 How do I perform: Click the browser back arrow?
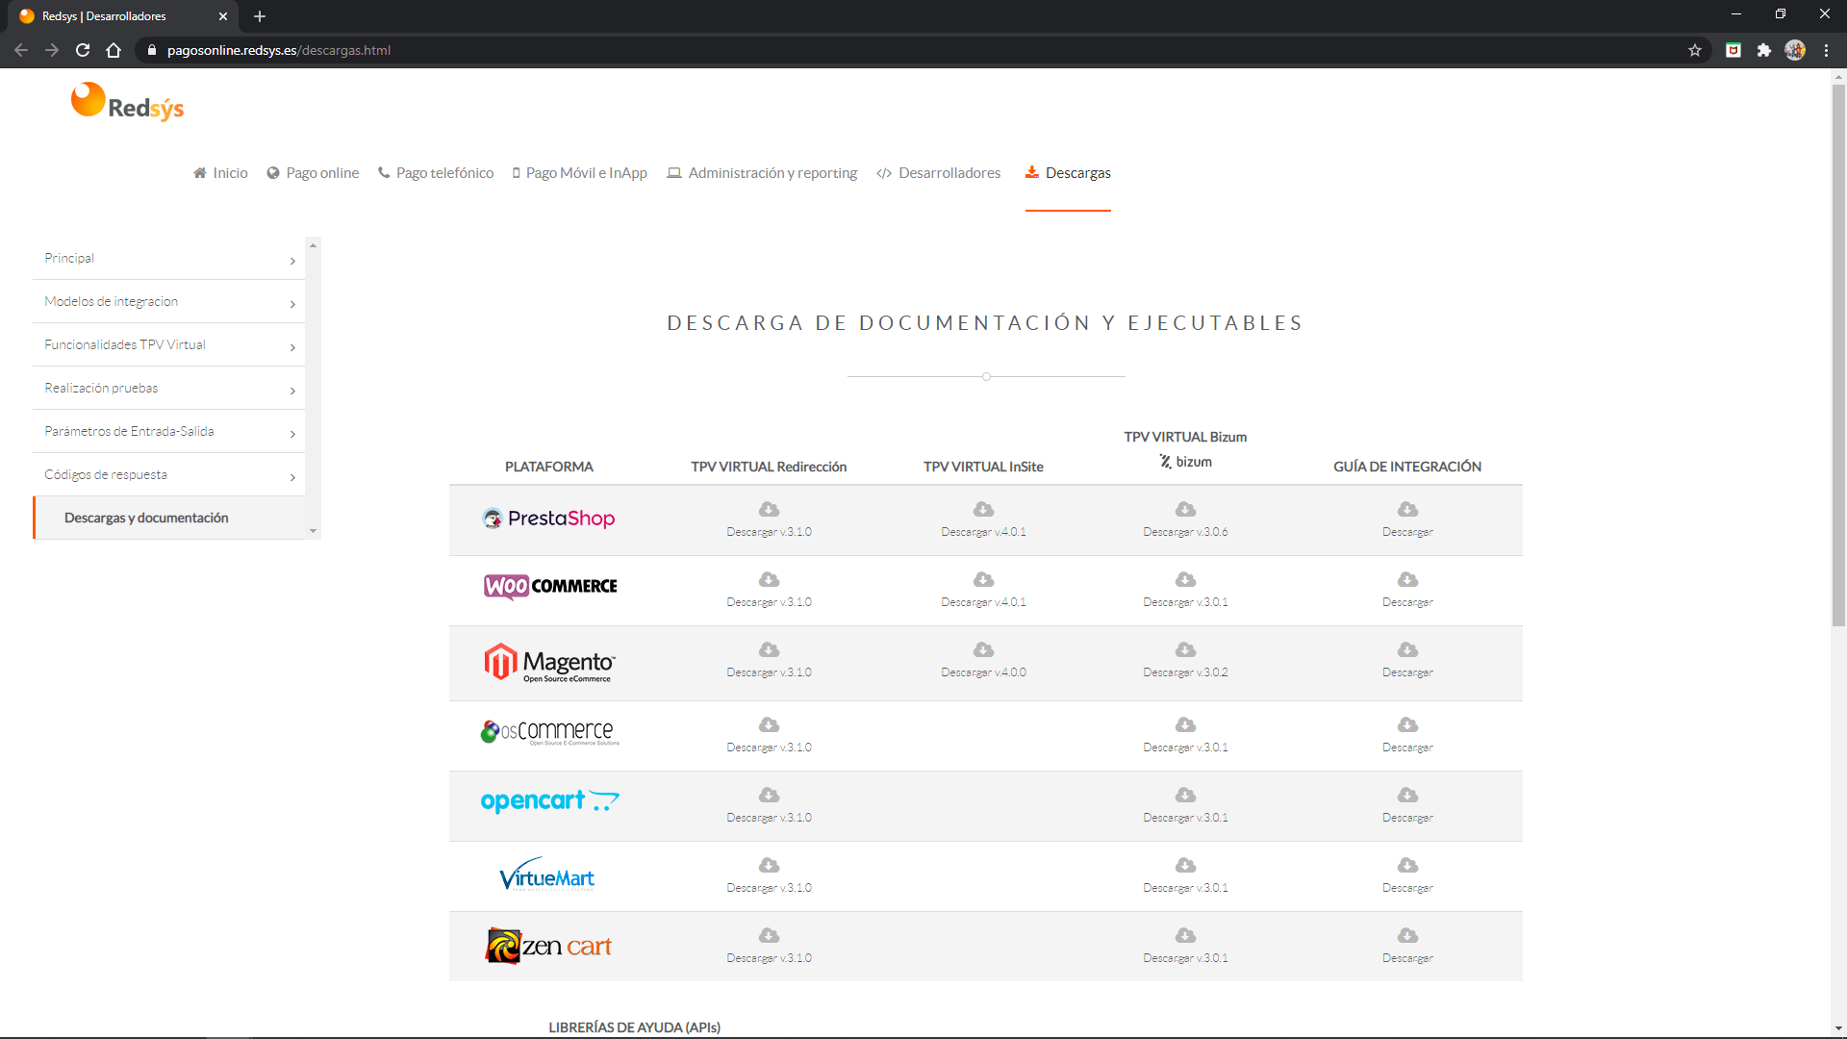[21, 50]
